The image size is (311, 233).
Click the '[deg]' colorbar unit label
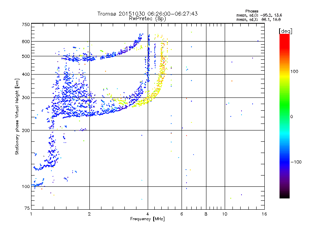[285, 31]
